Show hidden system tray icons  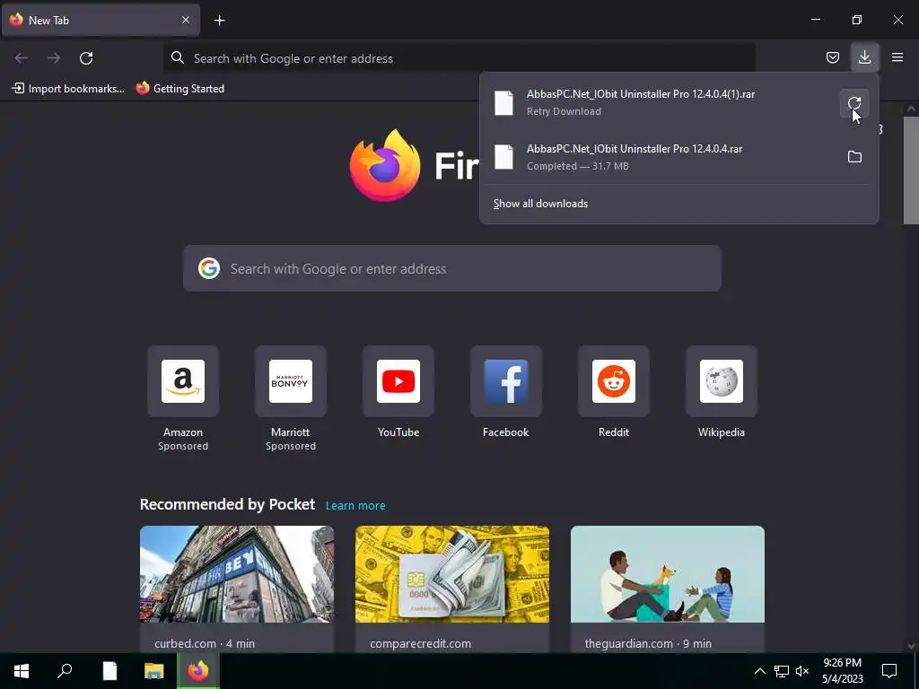click(759, 671)
